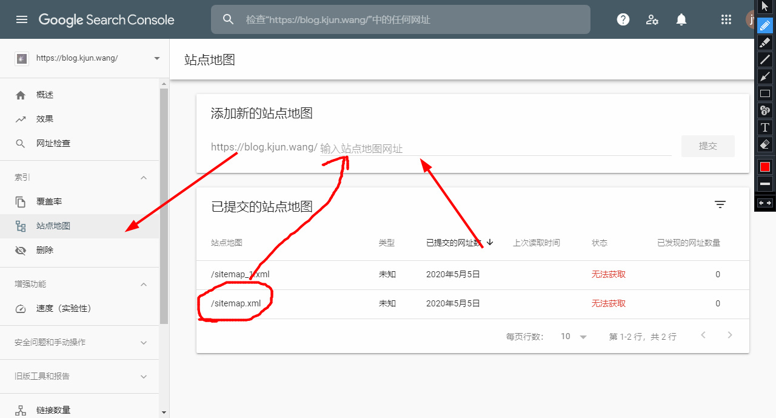Click the magnifier icon in search bar
Image resolution: width=776 pixels, height=418 pixels.
[228, 19]
